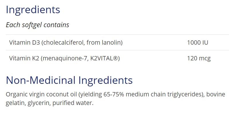
Task: Click the 120 mcg amount value
Action: click(199, 58)
